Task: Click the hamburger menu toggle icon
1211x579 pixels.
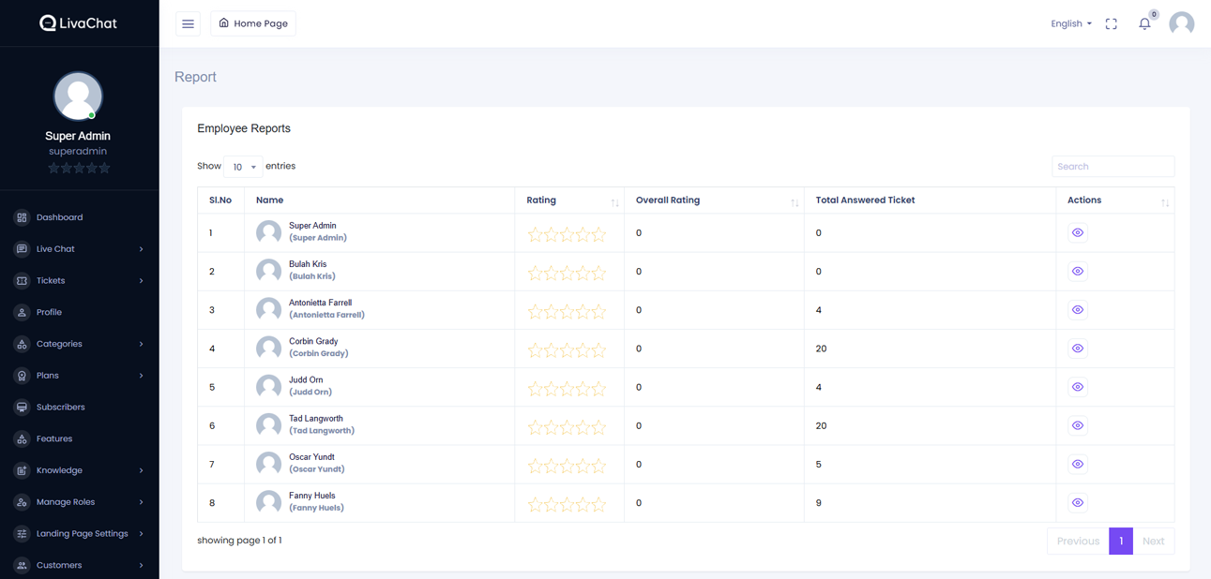Action: (188, 23)
